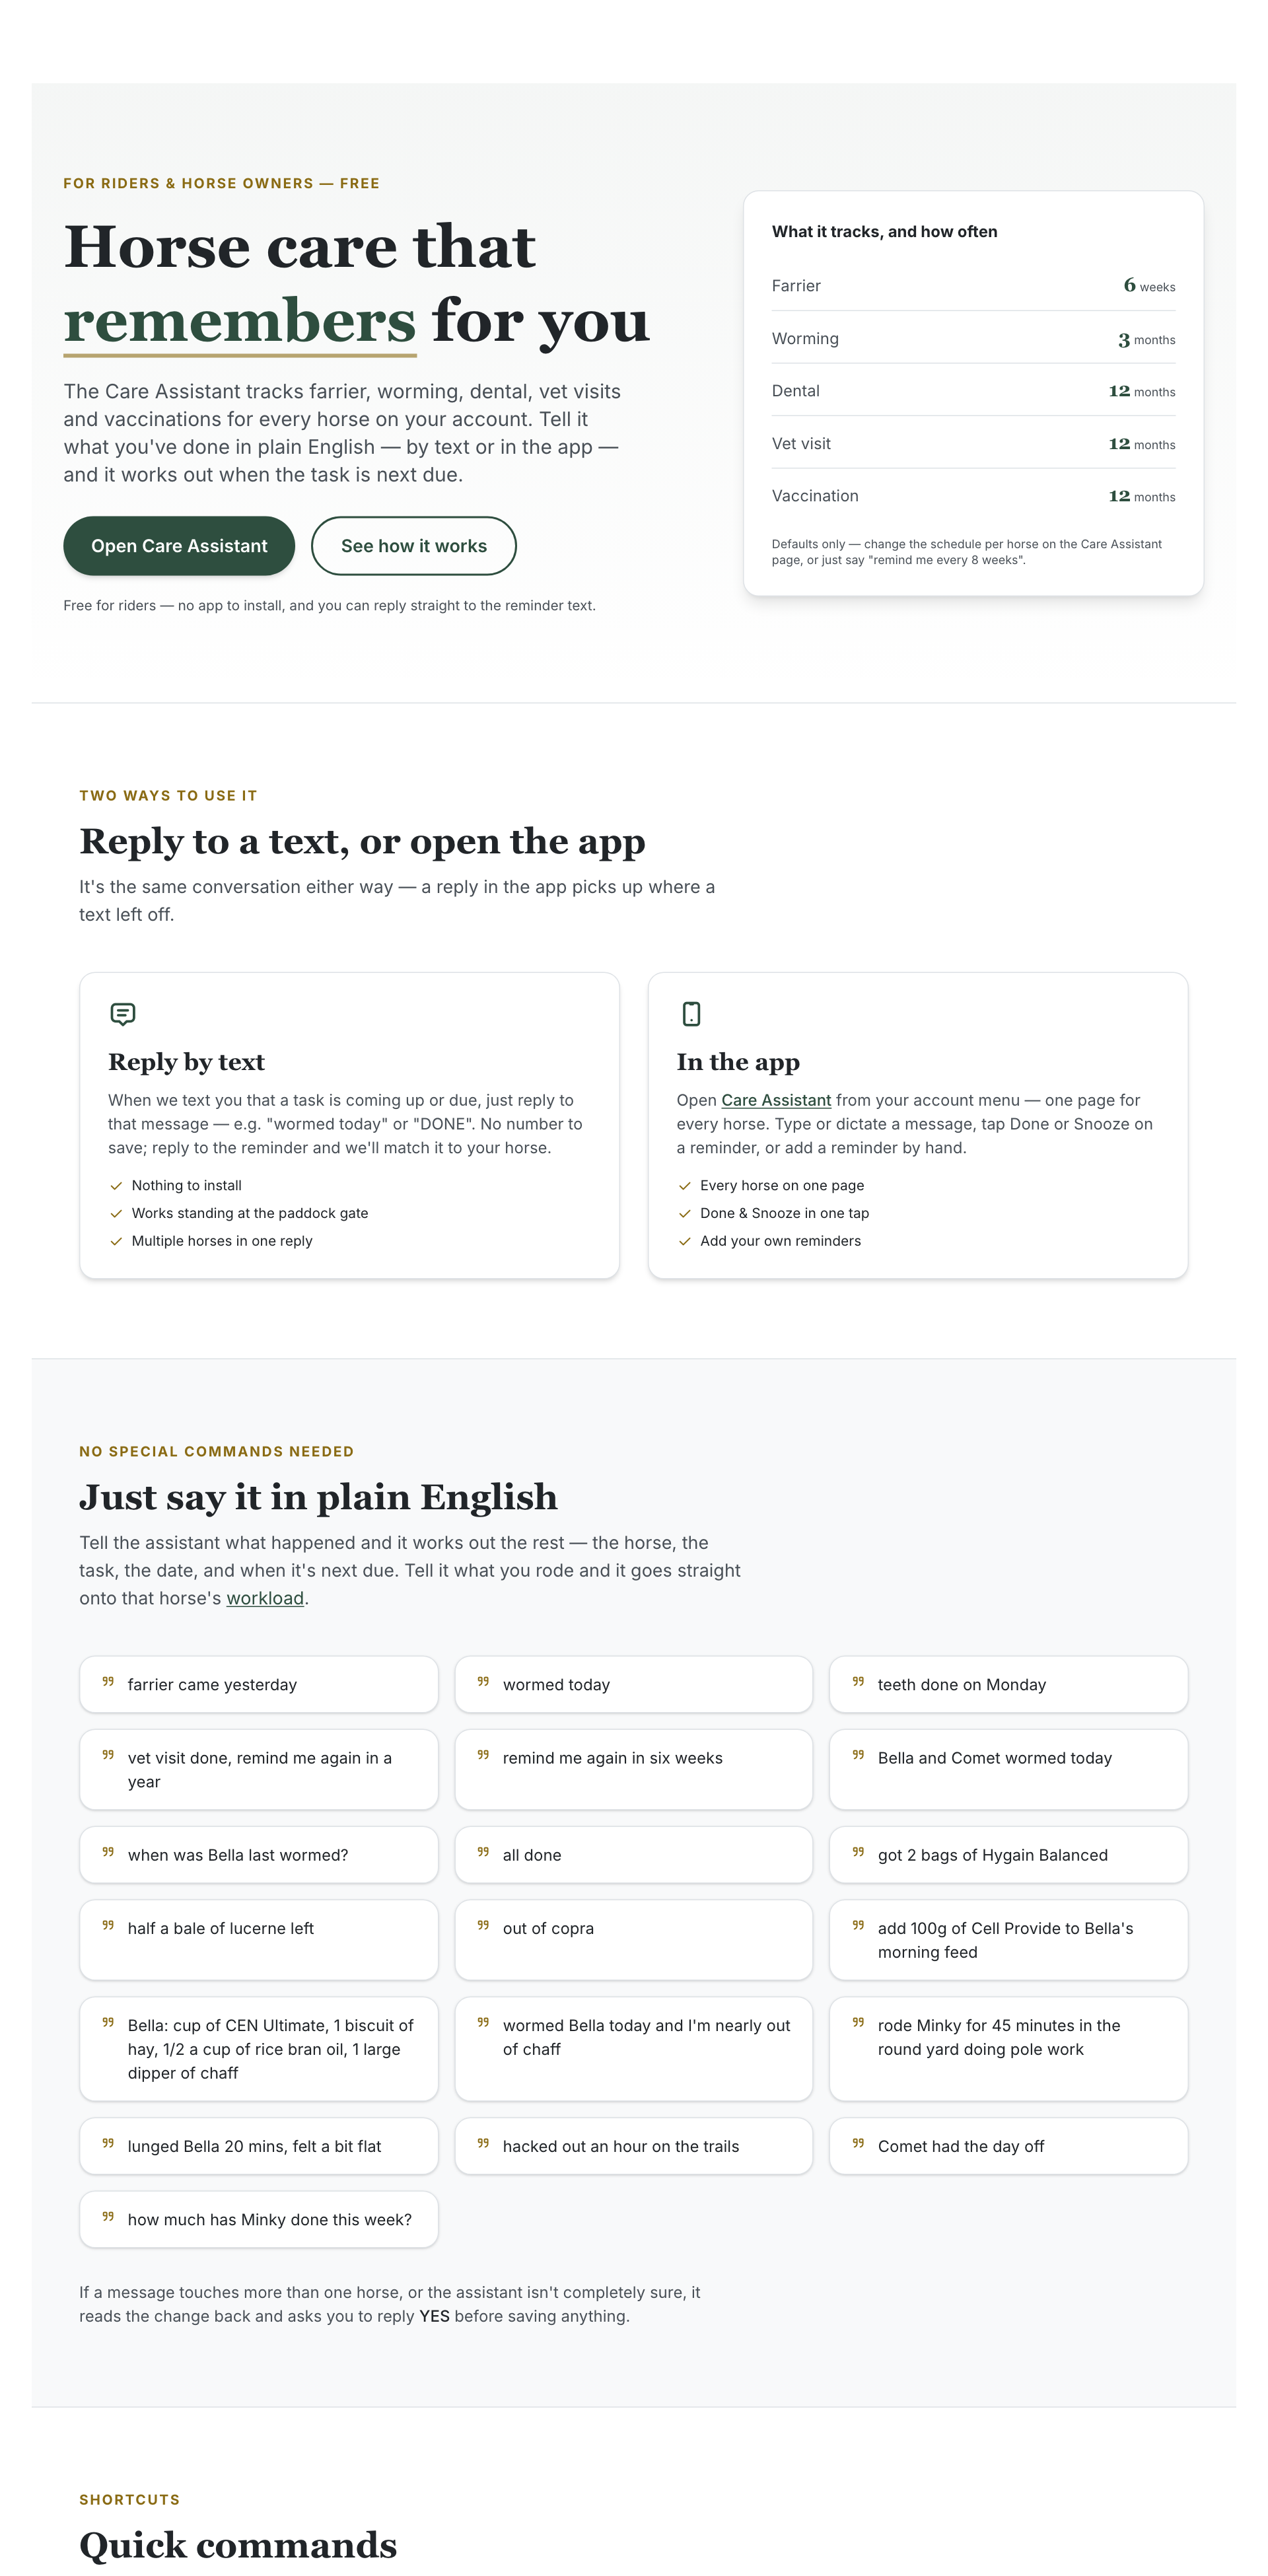Select the 'Comet had the day off' example card
This screenshot has width=1268, height=2576.
1009,2146
